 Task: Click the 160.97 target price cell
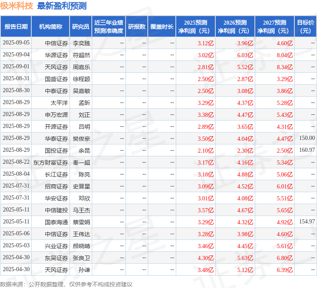[x=307, y=151]
